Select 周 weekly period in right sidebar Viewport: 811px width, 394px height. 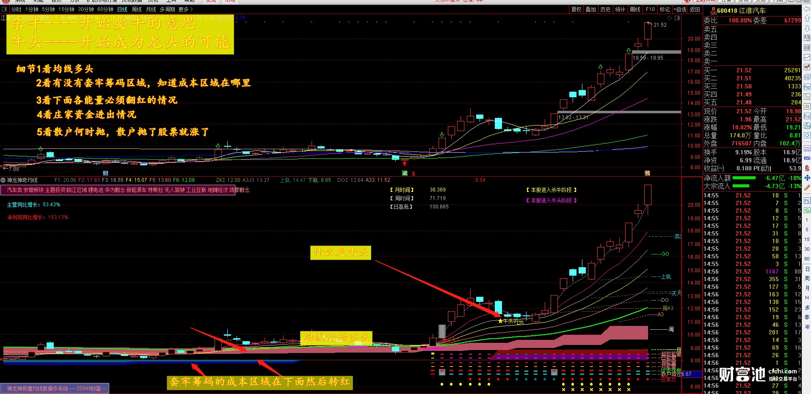807,279
